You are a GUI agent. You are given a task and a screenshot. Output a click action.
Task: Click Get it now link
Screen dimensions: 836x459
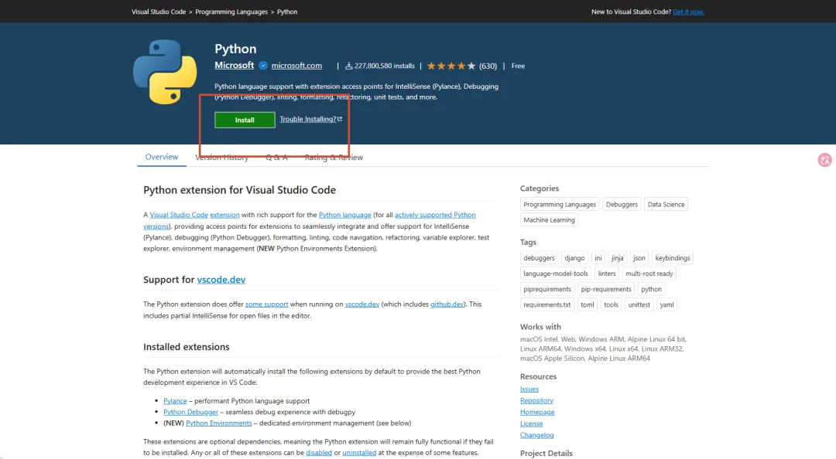(x=688, y=12)
